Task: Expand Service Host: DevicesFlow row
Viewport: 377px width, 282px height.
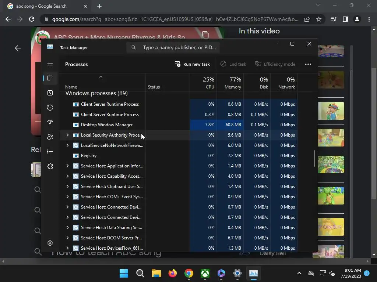Action: 67,248
